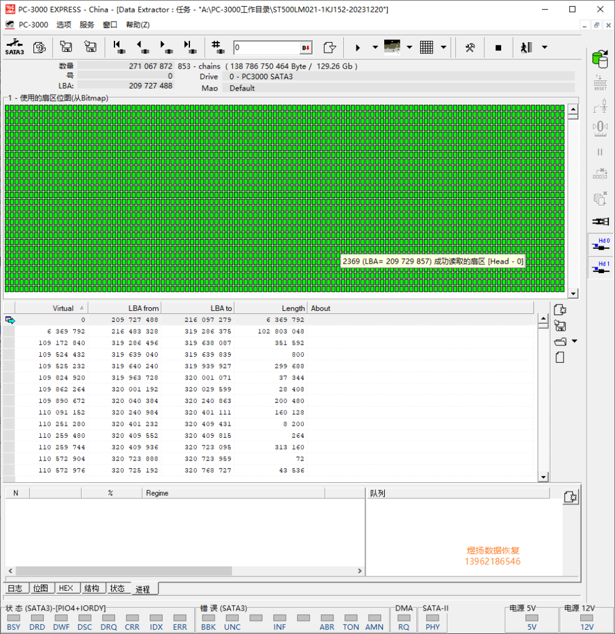Toggle head Hd 1 in the sidebar
The height and width of the screenshot is (634, 615).
[600, 267]
